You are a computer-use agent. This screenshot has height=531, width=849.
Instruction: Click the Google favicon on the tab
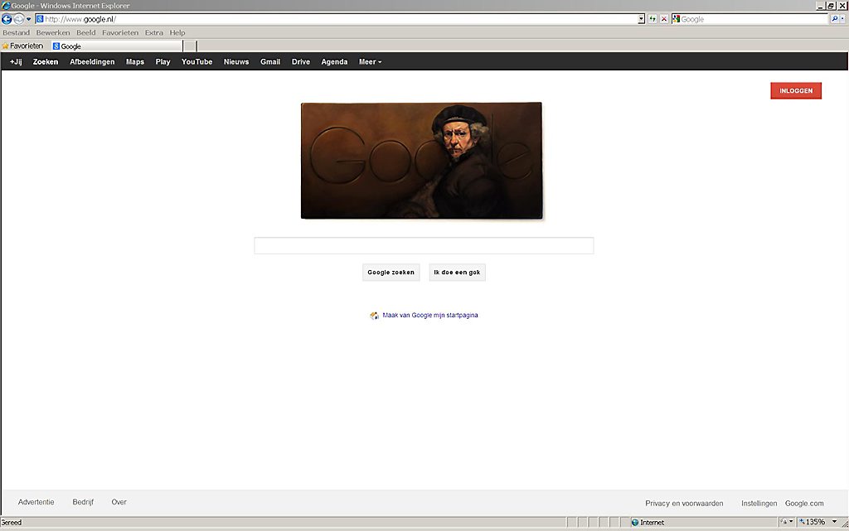pyautogui.click(x=56, y=46)
